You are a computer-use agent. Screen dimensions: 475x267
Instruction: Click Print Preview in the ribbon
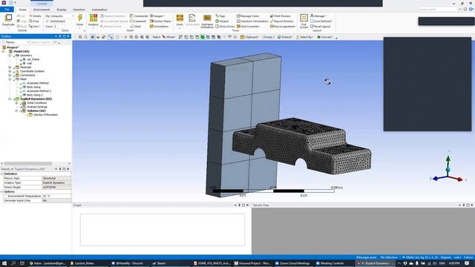pos(281,16)
